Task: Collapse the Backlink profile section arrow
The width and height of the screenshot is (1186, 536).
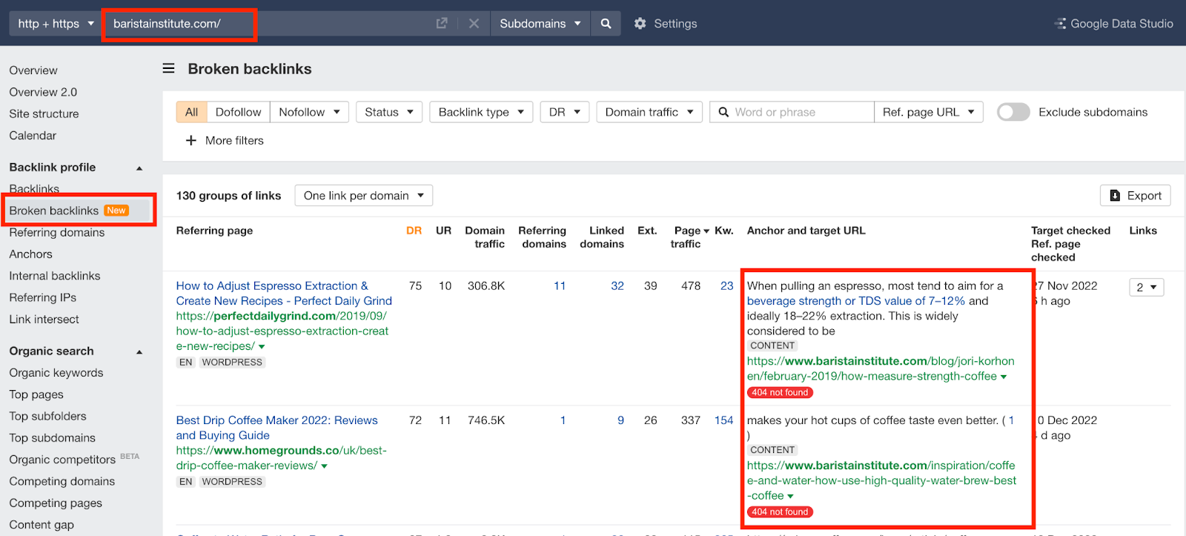Action: [139, 168]
